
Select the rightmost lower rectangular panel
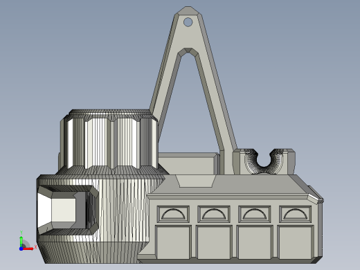(x=296, y=242)
